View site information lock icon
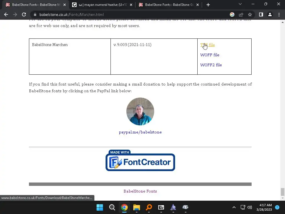This screenshot has width=285, height=214. point(35,14)
